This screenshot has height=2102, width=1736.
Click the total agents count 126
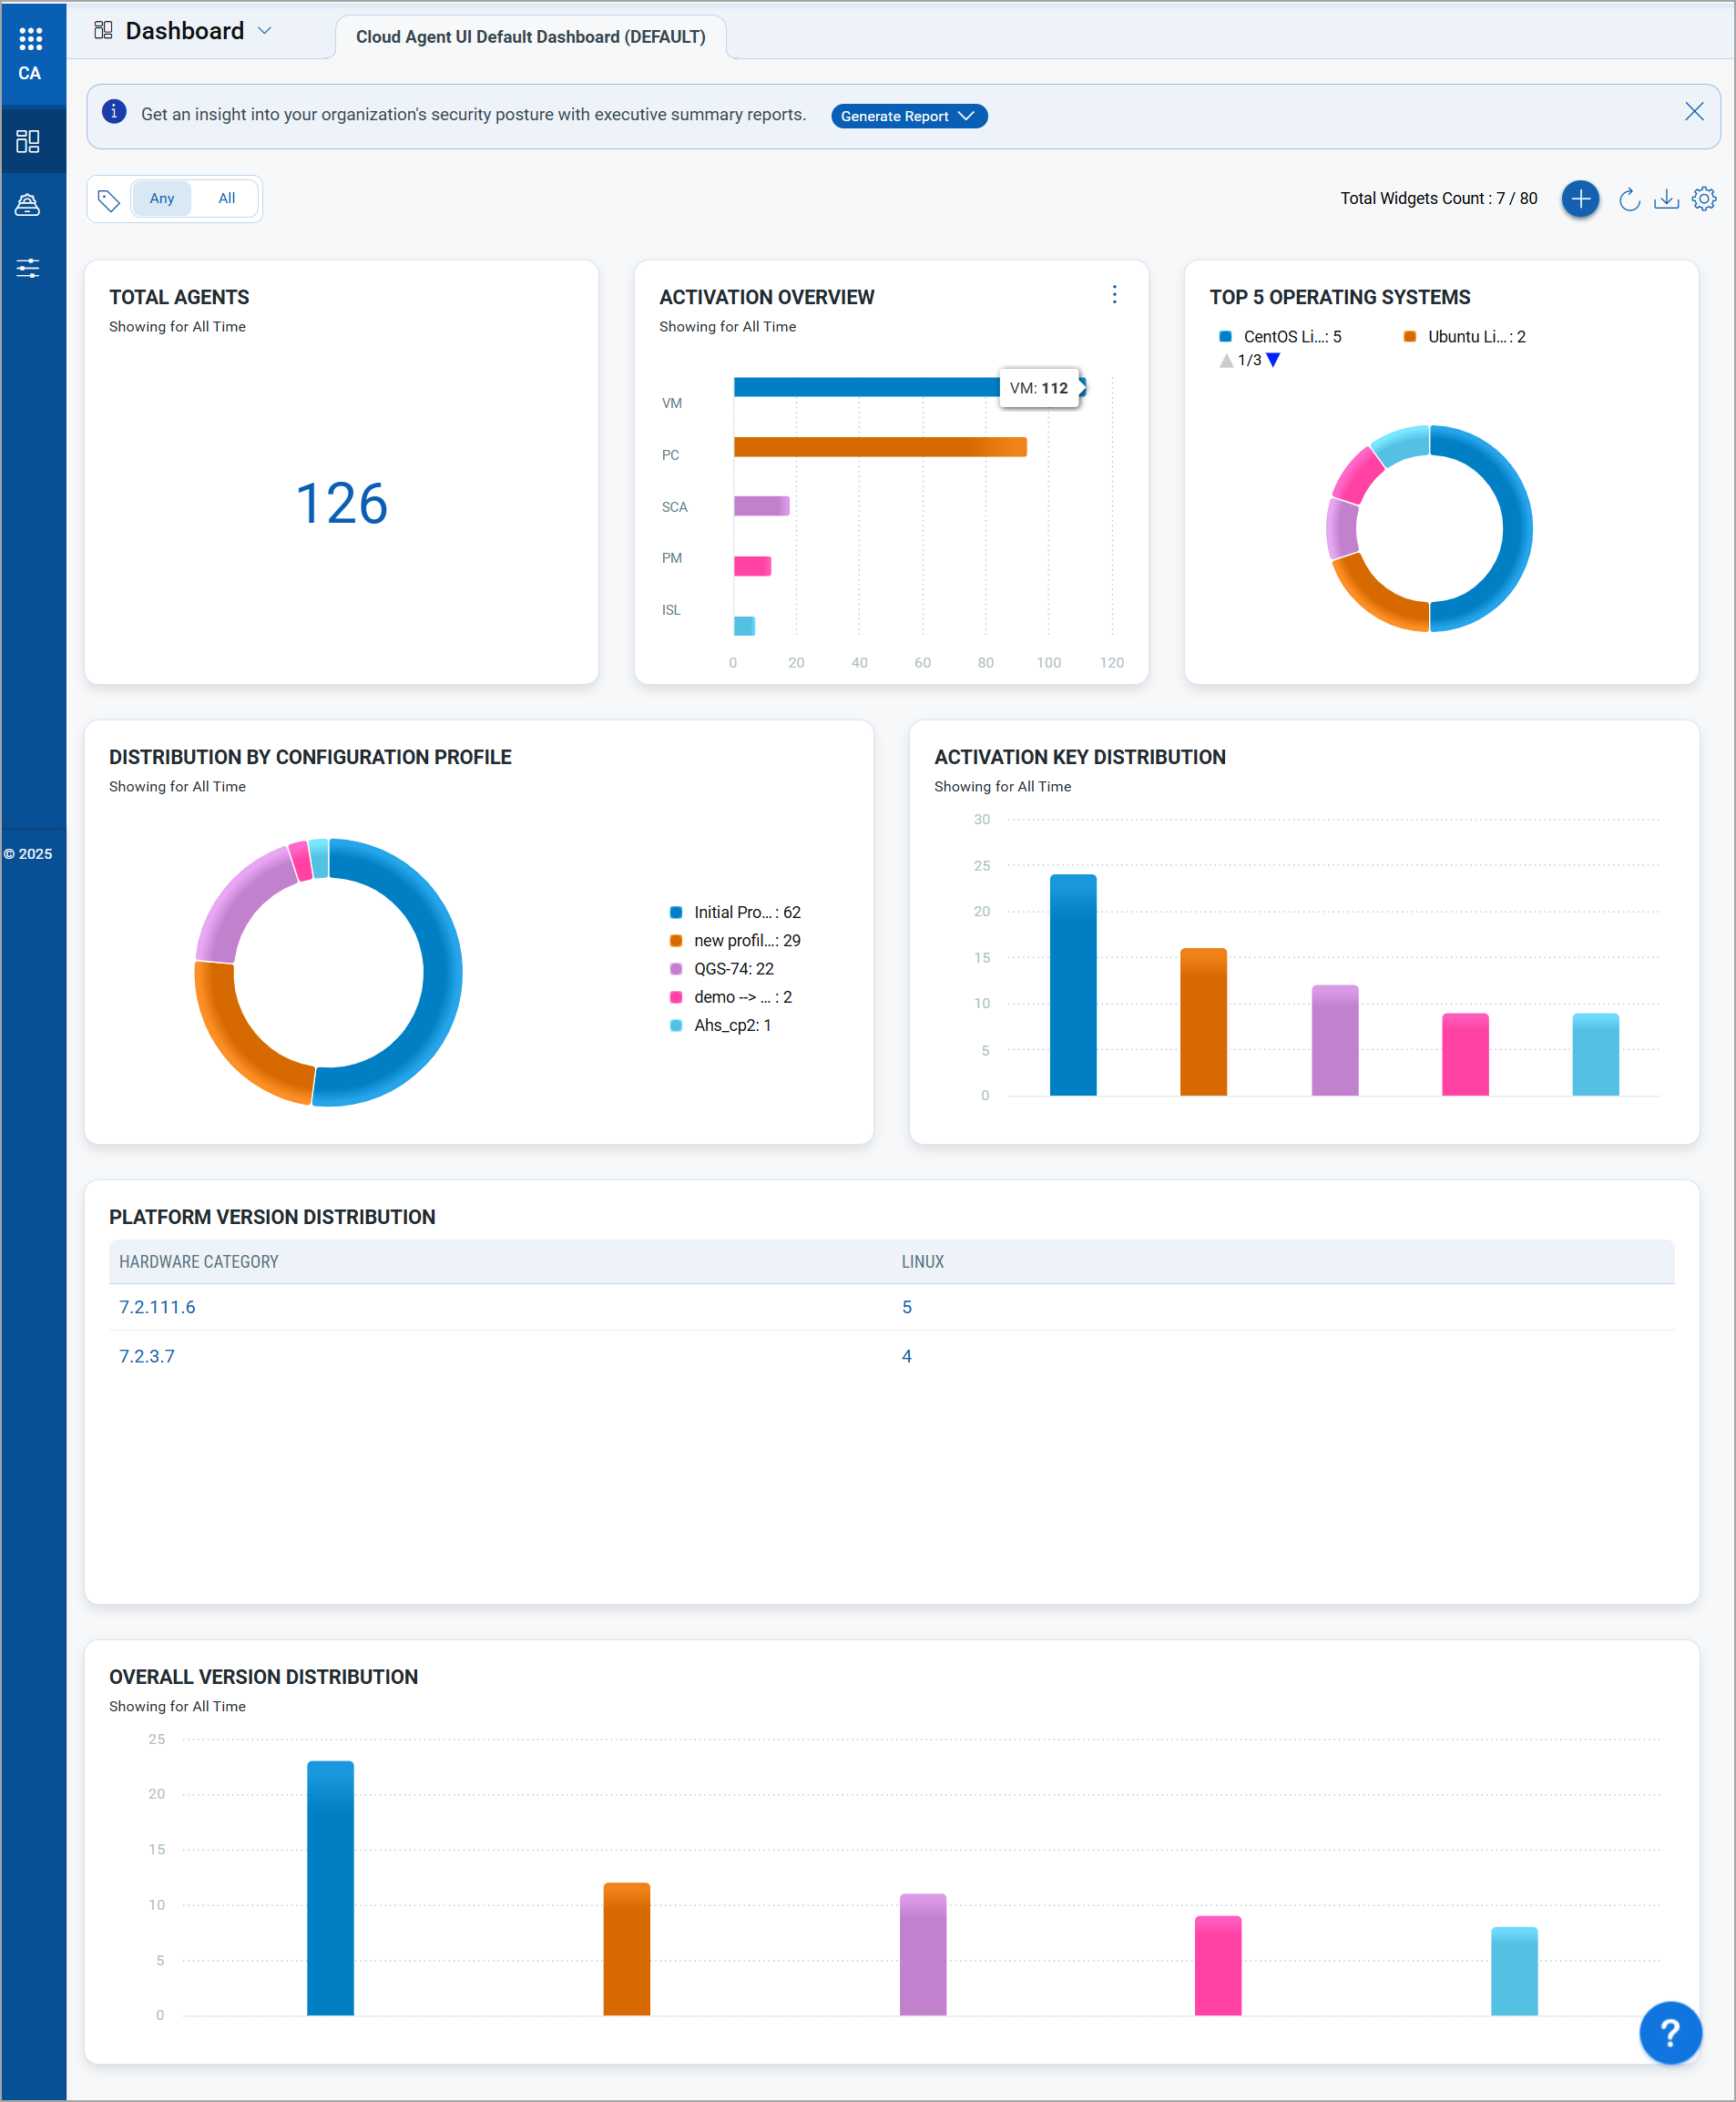click(341, 503)
